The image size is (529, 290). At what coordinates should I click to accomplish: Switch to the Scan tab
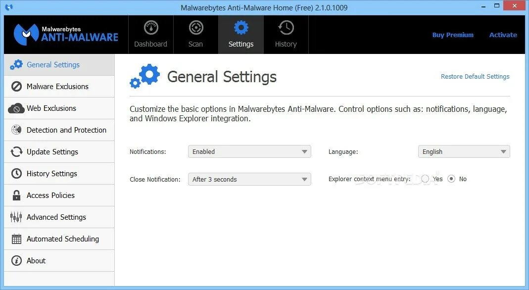196,35
